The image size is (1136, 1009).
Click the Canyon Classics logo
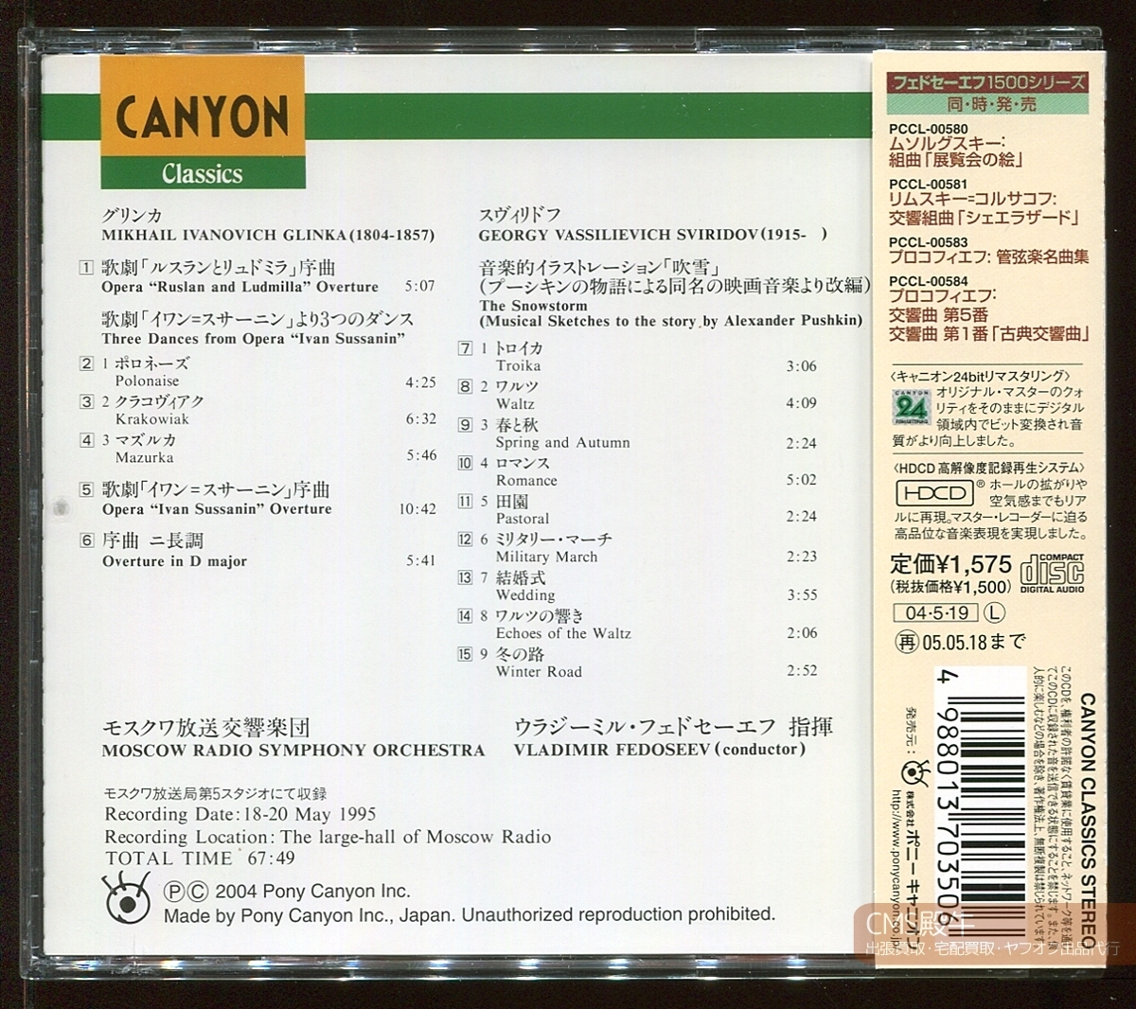(203, 122)
